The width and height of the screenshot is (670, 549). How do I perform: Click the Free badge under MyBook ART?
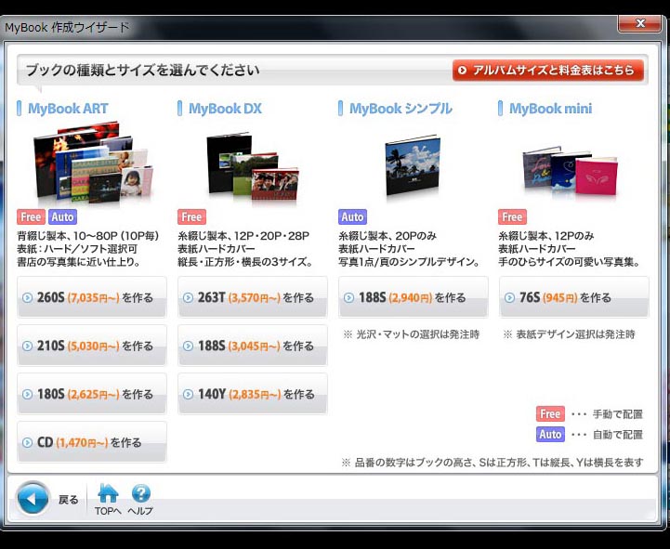tap(31, 217)
